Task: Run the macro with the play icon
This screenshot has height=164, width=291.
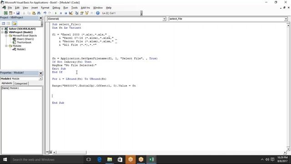Action: (x=55, y=13)
